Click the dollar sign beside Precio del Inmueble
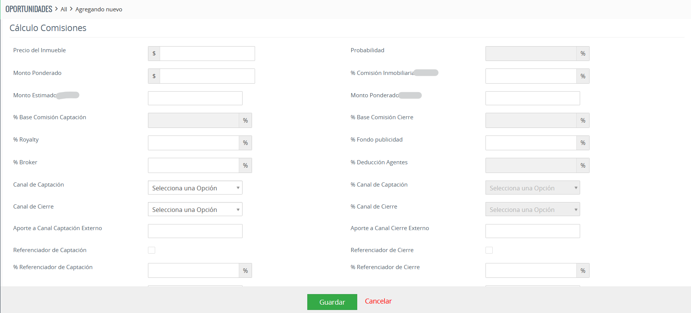 (154, 53)
